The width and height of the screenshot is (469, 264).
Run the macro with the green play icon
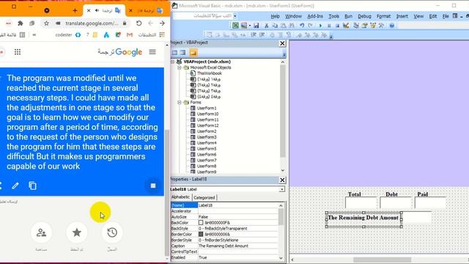click(x=320, y=26)
